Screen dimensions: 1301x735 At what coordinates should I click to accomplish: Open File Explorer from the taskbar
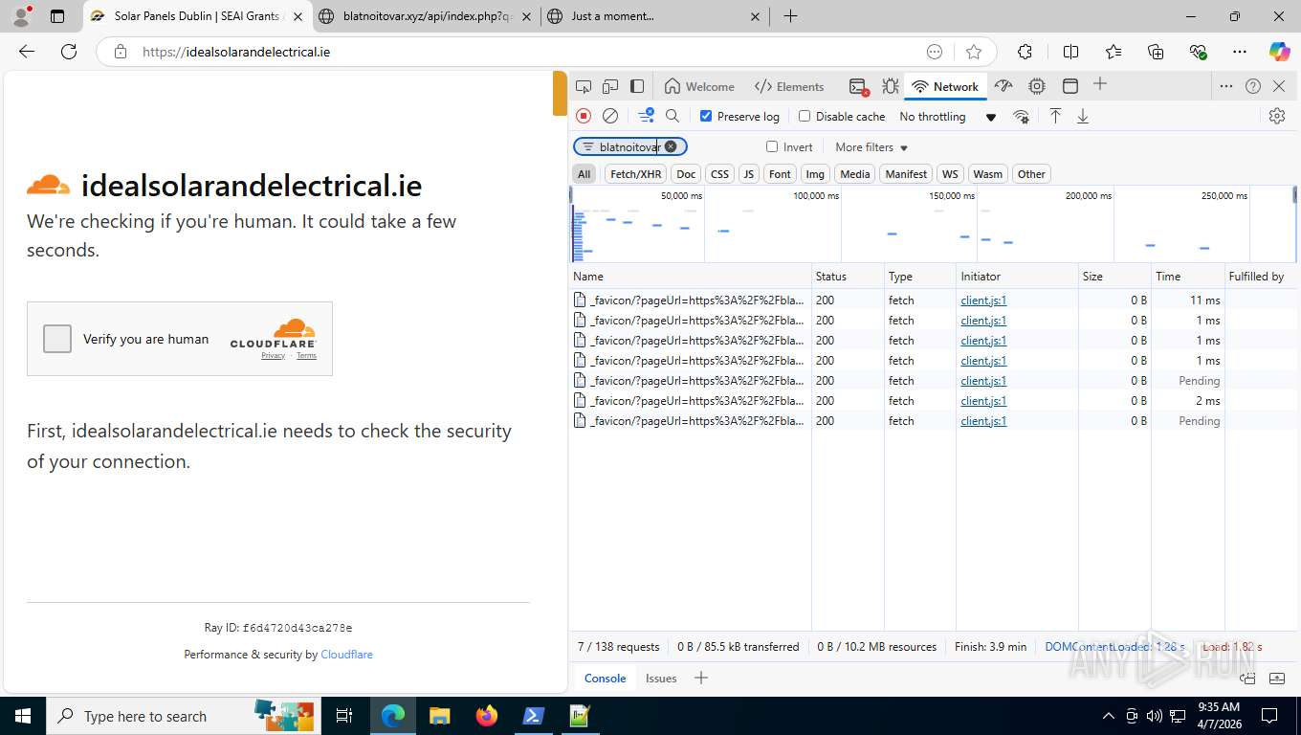click(x=440, y=716)
